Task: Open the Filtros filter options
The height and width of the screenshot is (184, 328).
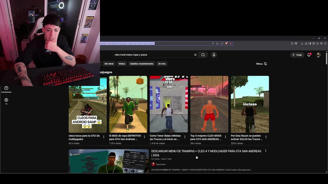Action: pos(261,64)
